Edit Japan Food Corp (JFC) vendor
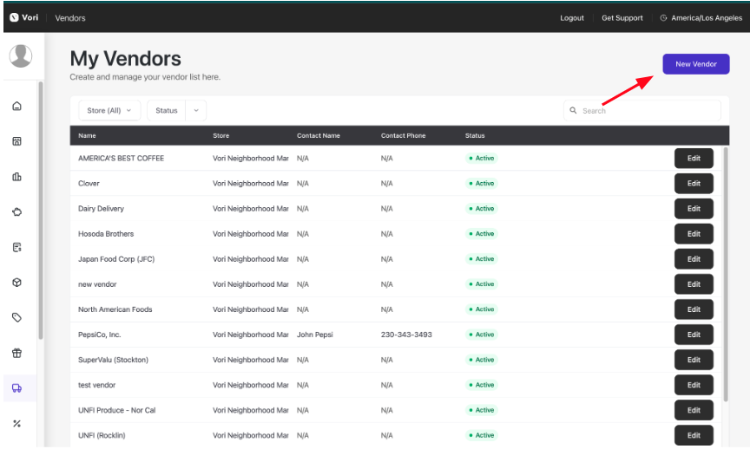Image resolution: width=750 pixels, height=449 pixels. point(694,259)
